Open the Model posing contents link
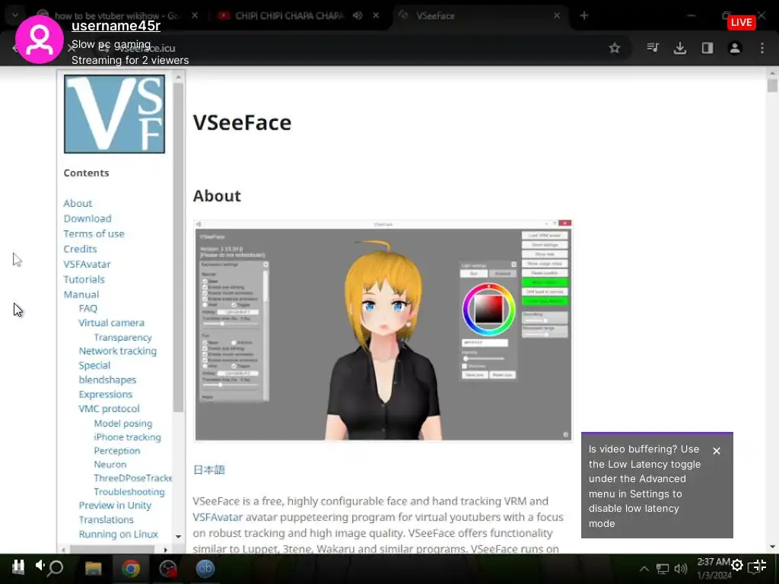Screen dimensions: 779x584 123,424
